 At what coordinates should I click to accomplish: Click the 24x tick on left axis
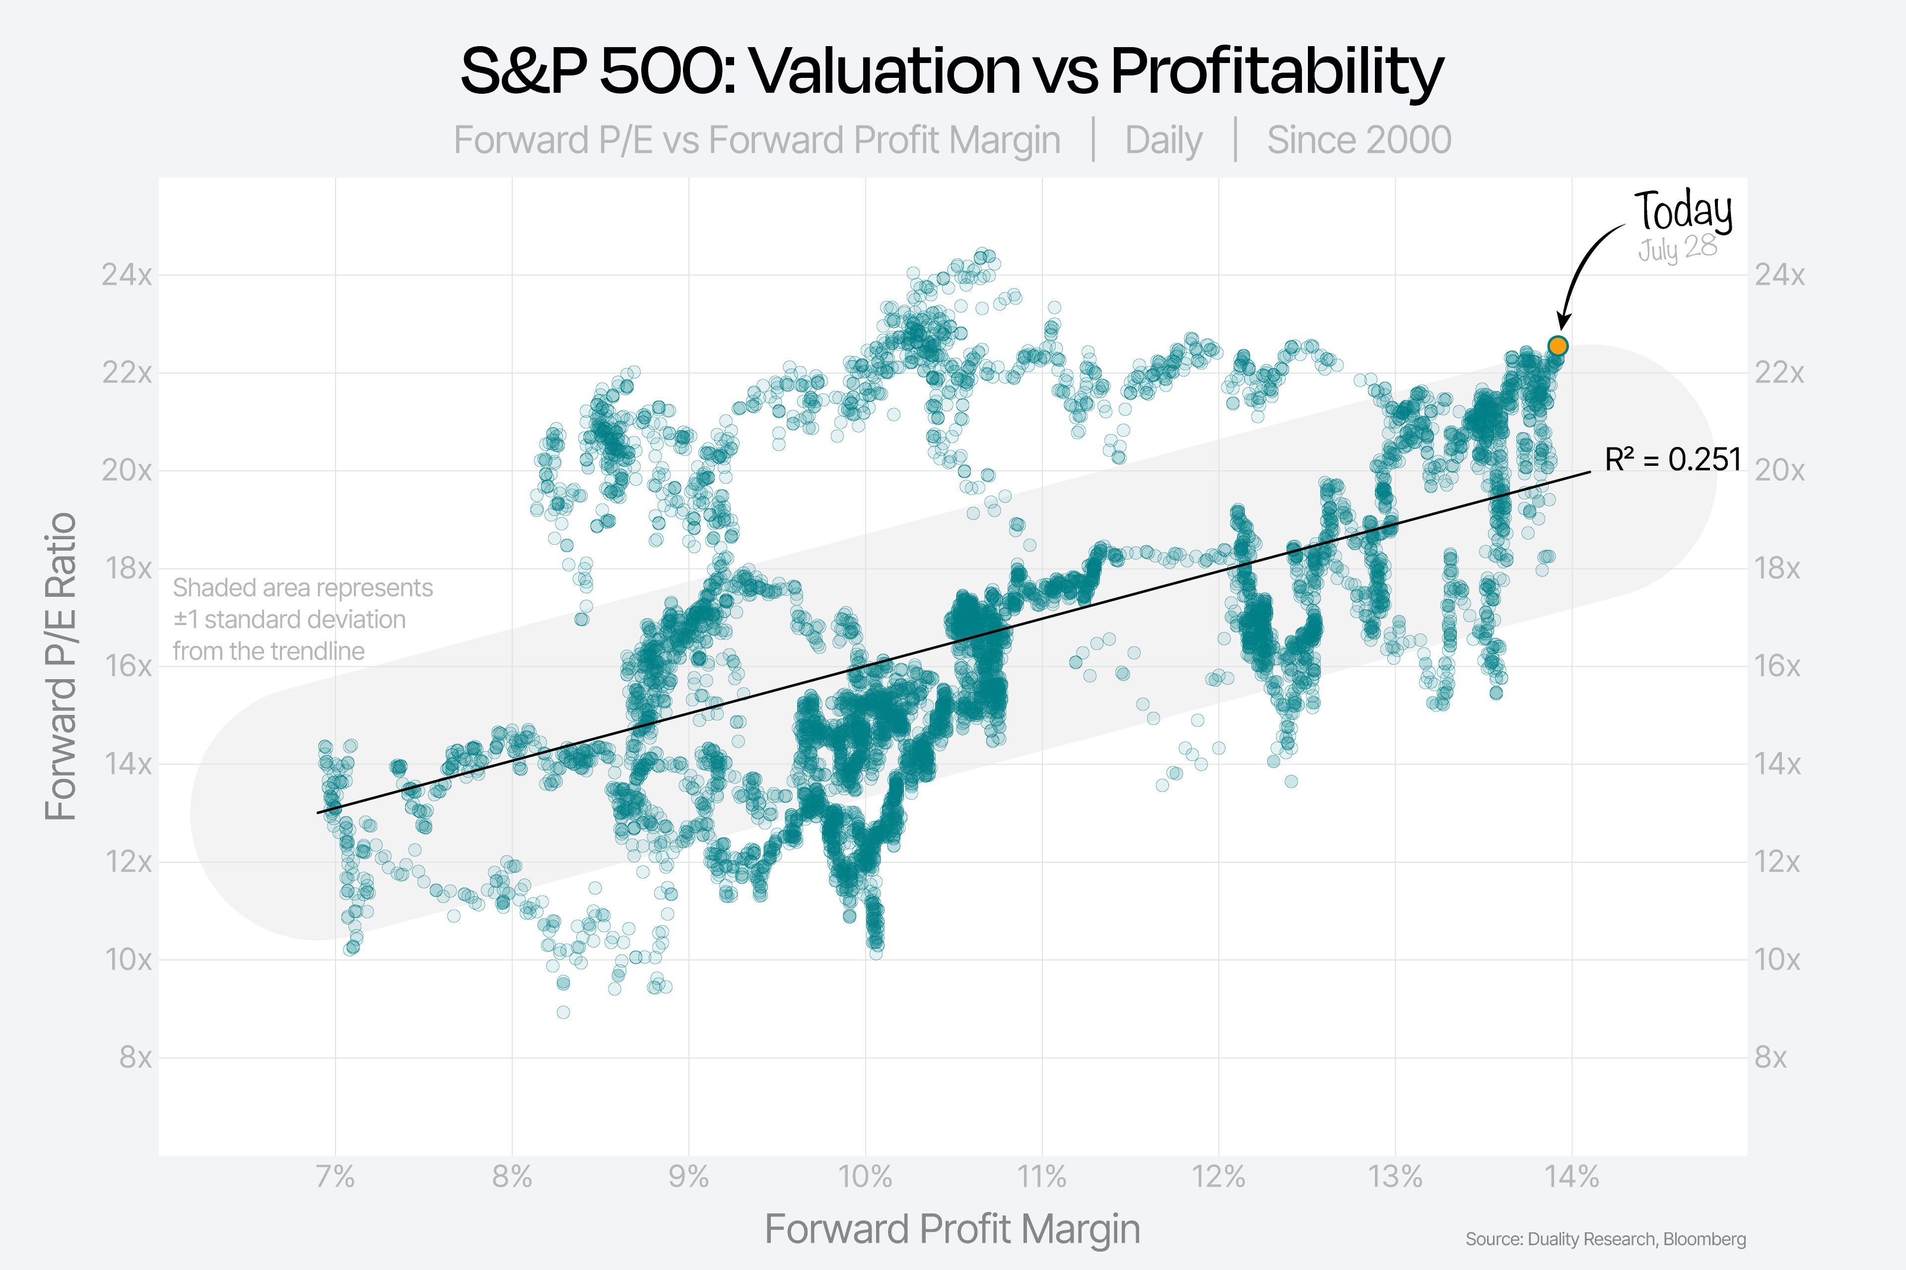[127, 275]
